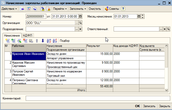Click the Подбор button
Screen dimensions: 172x110
(x=65, y=40)
